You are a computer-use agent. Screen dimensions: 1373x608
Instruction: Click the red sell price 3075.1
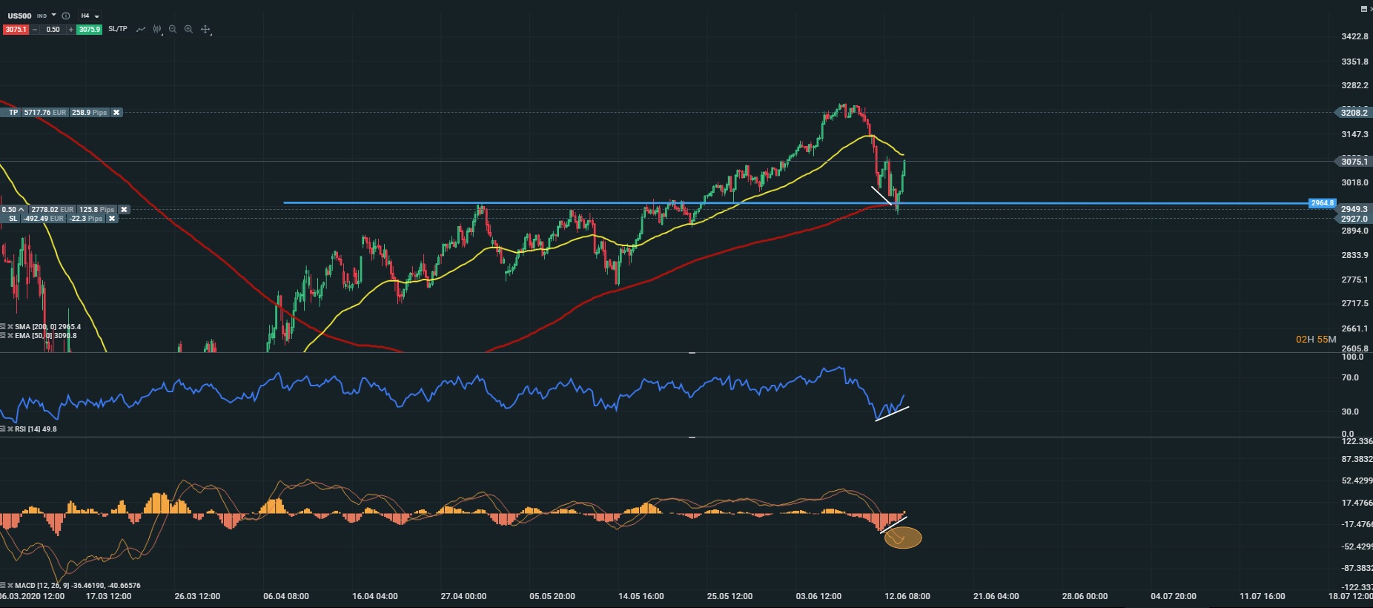(x=16, y=30)
